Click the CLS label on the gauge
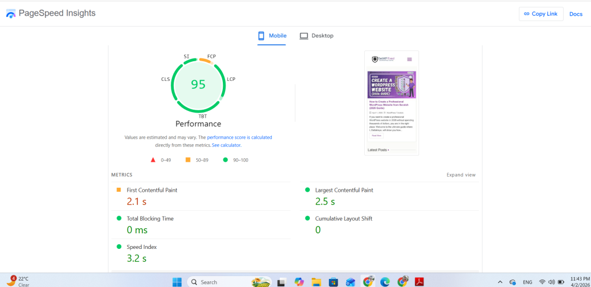 (x=166, y=79)
